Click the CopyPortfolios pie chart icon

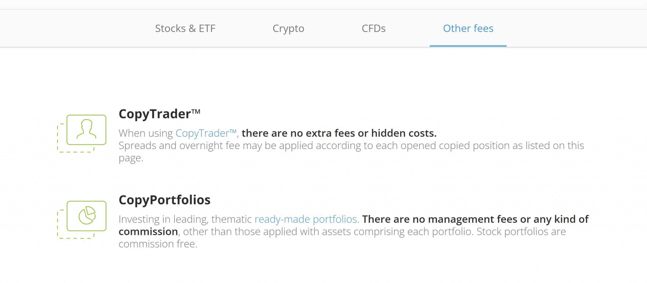(87, 216)
